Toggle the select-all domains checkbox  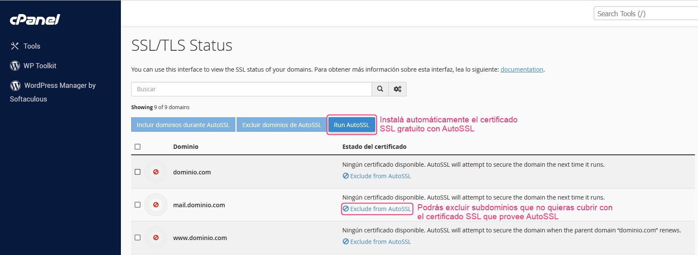[138, 147]
